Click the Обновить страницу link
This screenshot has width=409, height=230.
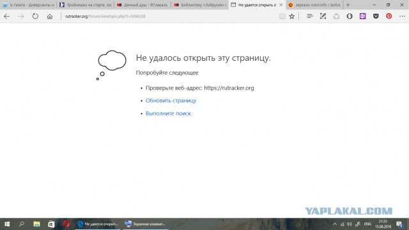coord(171,101)
